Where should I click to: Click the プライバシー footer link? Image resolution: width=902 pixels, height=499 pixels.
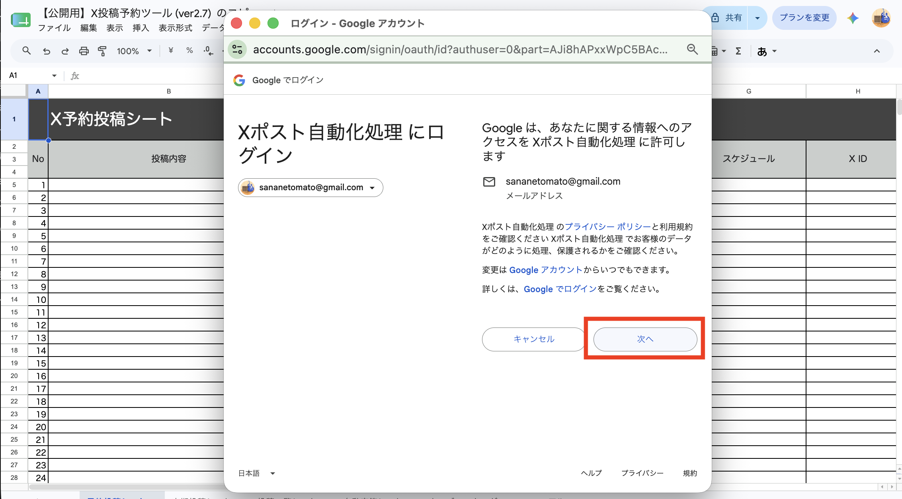[x=642, y=473]
